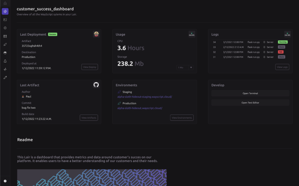Click the New Relic icon in Logs card
Viewport: 299px width, 186px height.
point(287,34)
